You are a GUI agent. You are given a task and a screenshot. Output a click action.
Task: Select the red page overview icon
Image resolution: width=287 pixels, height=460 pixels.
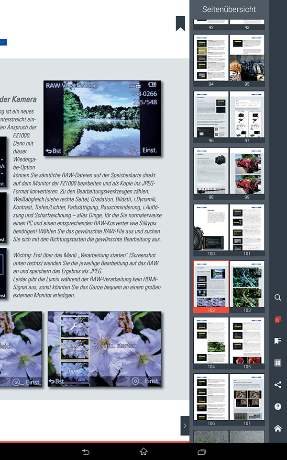click(277, 320)
